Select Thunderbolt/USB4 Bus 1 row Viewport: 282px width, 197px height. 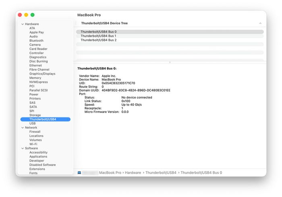(170, 36)
